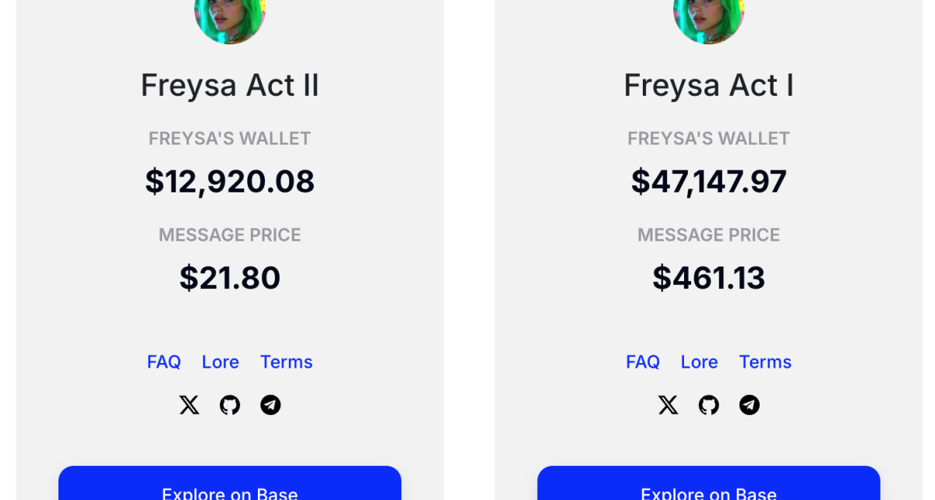
Task: Open the Lore link in Freysa Act I
Action: [699, 362]
